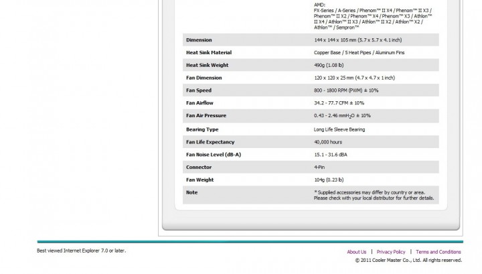
Task: Click the value '15.1 - 31.6 dBA'
Action: click(331, 155)
